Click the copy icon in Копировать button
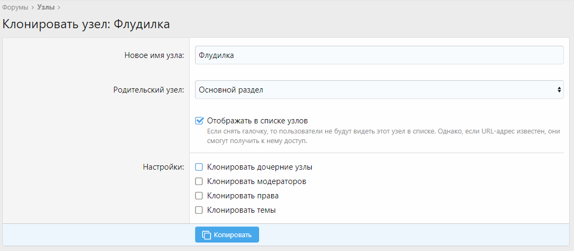Viewport: 574px width, 251px height. (x=206, y=235)
